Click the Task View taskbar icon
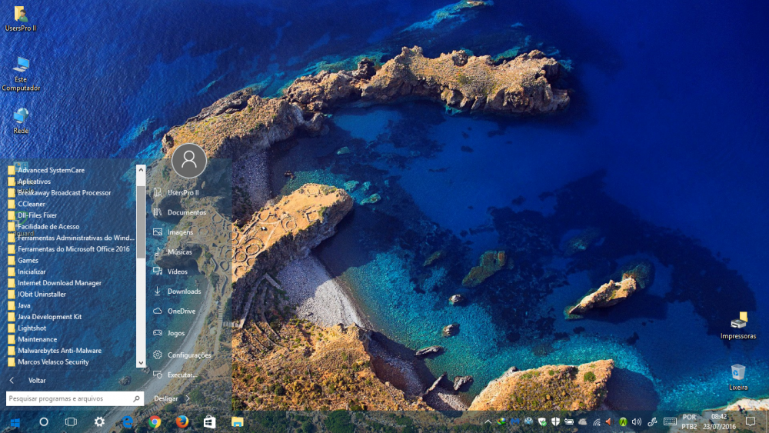769x433 pixels. 71,421
